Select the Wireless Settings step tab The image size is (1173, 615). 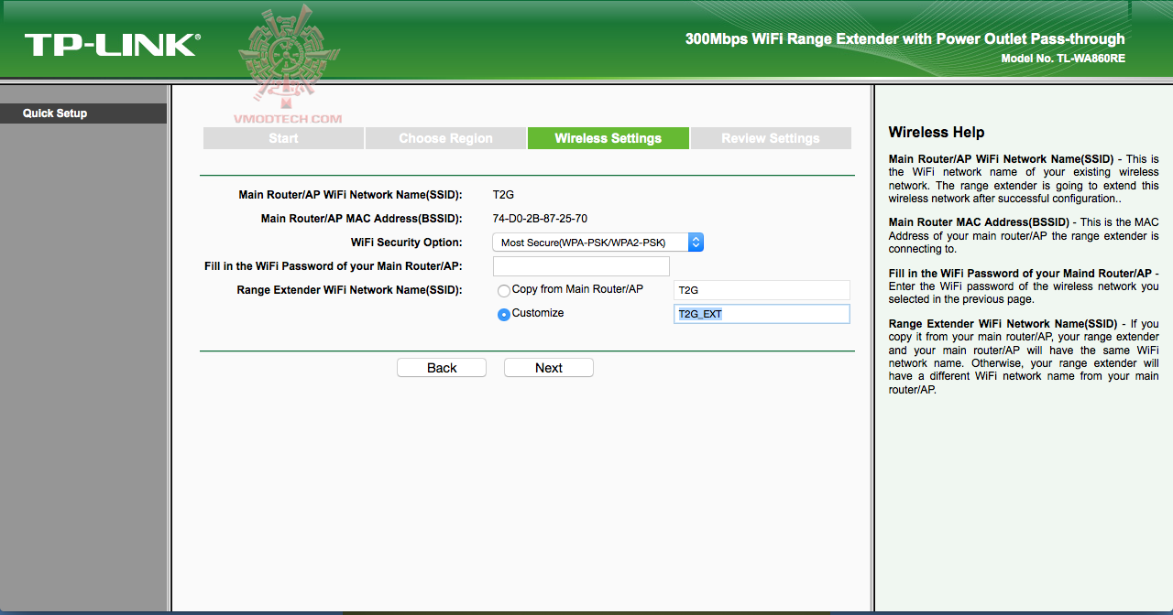pyautogui.click(x=608, y=138)
